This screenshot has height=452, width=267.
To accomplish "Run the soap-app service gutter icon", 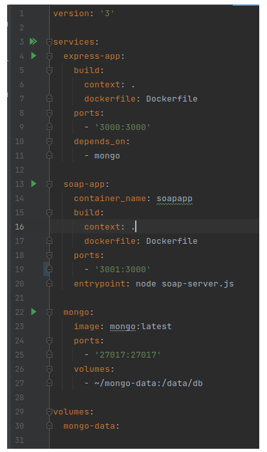I will click(34, 184).
